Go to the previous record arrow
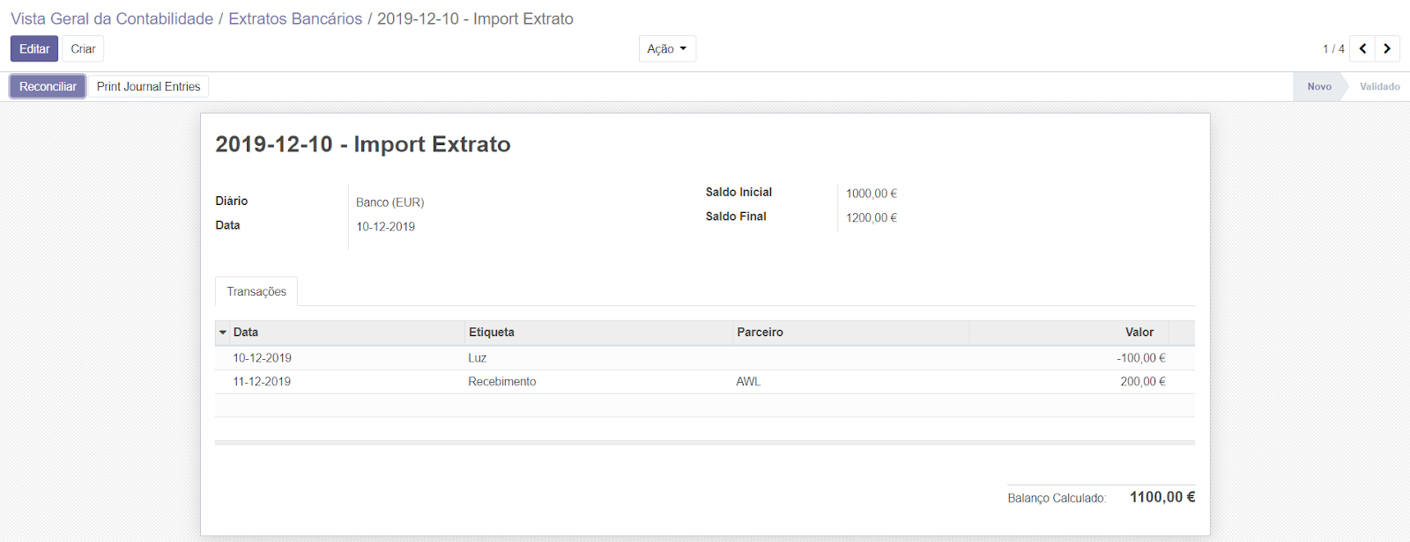 [x=1362, y=48]
